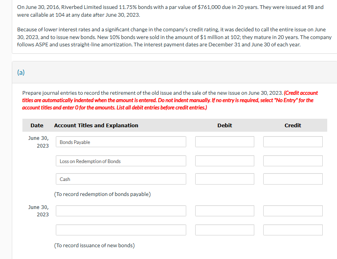Select the first Credit field for the issuance entry
Viewport: 337px width, 259px height.
(293, 211)
